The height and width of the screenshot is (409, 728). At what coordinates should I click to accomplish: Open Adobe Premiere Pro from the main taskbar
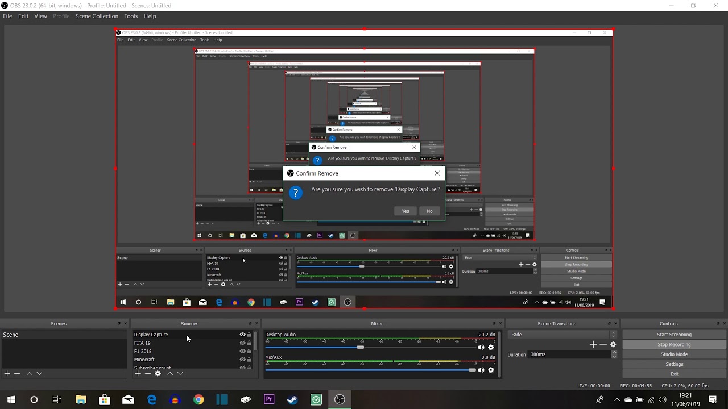(x=269, y=399)
